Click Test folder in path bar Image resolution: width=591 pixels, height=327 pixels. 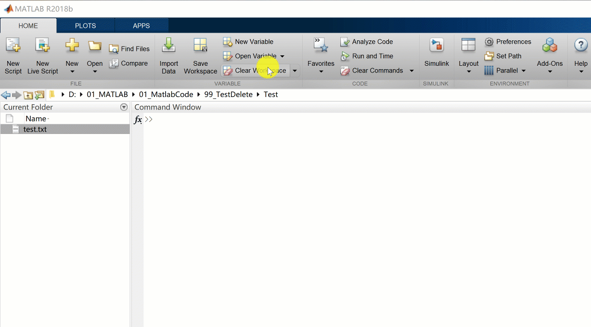point(271,95)
